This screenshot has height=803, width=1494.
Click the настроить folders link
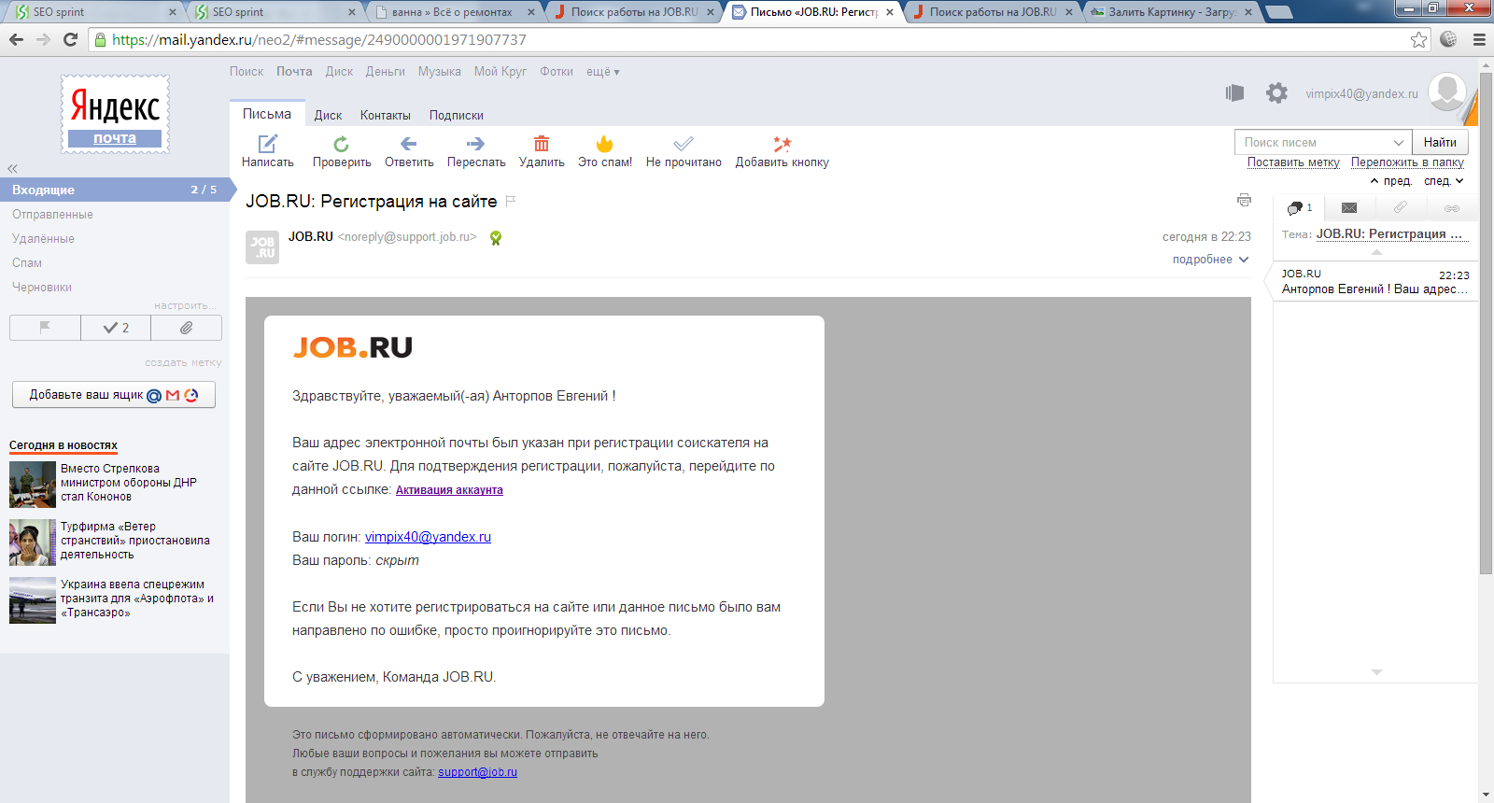[186, 305]
